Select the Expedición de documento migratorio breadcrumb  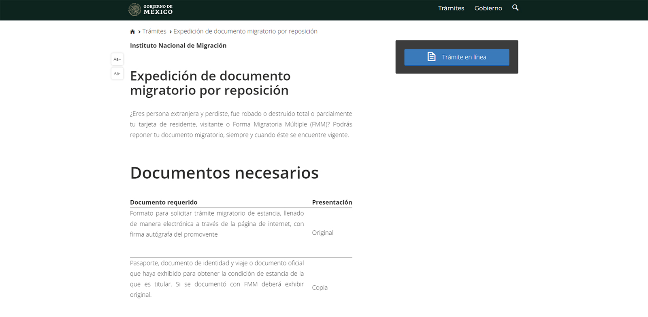[x=245, y=31]
